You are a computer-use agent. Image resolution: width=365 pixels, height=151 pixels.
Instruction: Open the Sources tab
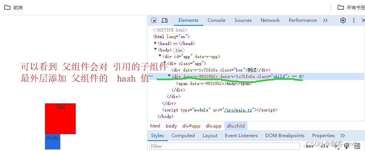point(243,20)
